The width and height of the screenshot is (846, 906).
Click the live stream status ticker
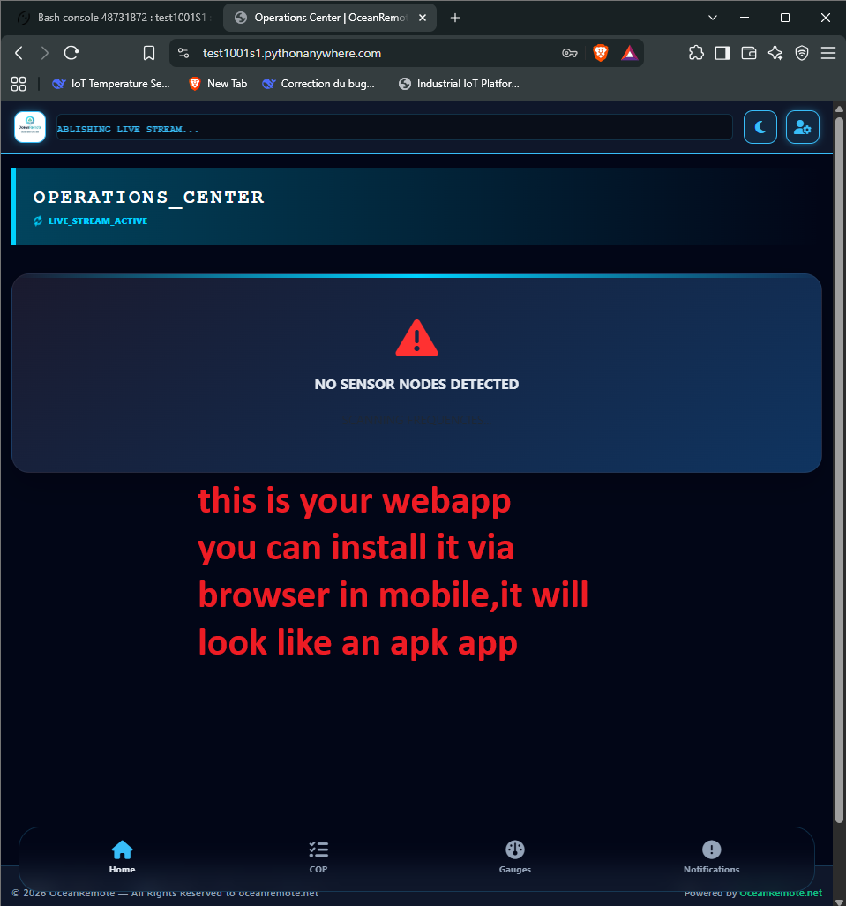[394, 127]
